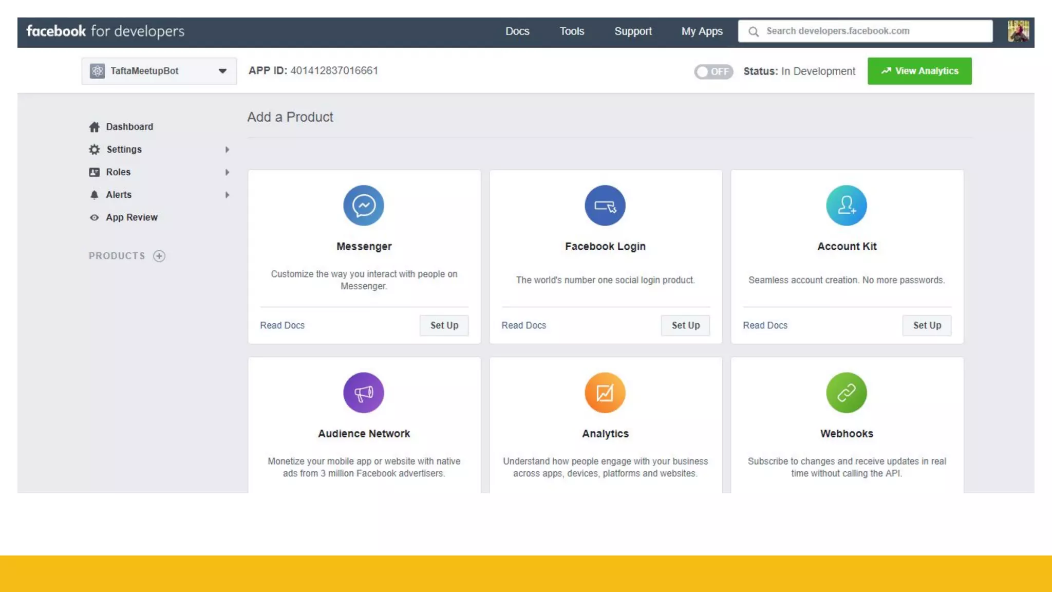Click the Analytics card title

(x=605, y=434)
